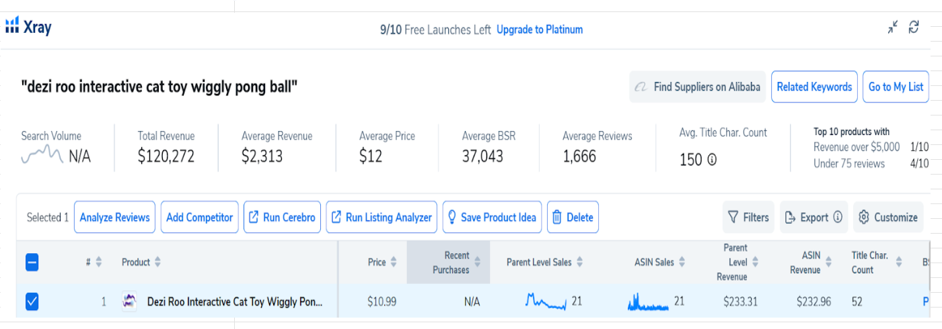Open Dezi Roo Interactive Cat Toy product title
Screen dimensions: 942x329
[235, 302]
